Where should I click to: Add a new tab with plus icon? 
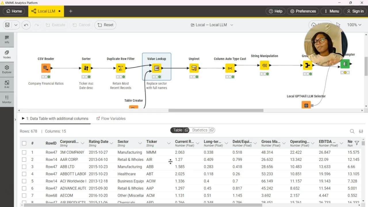click(x=71, y=11)
